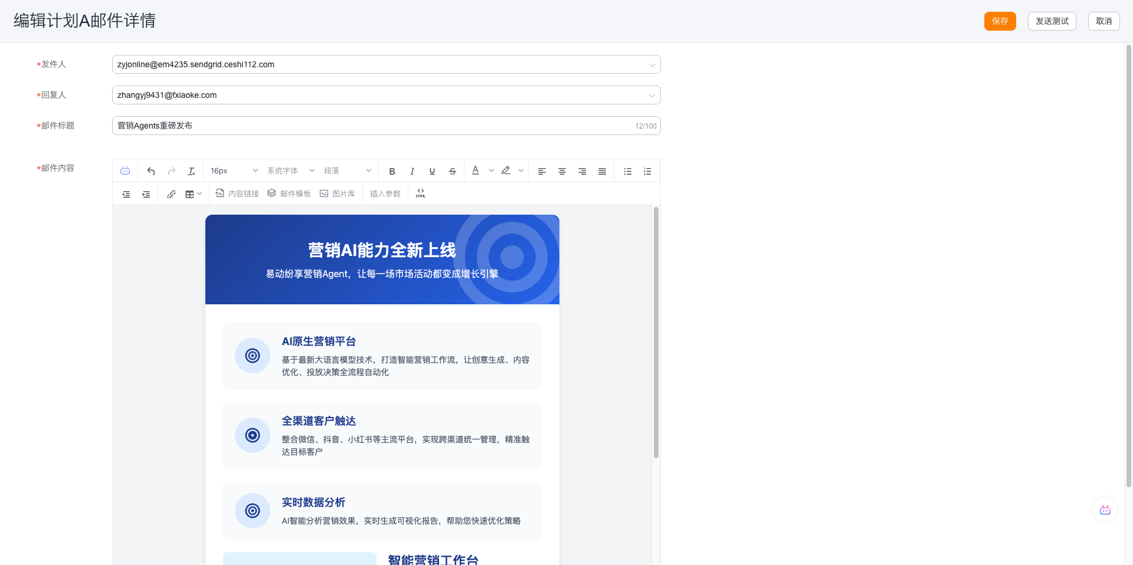Expand the table options arrow
The image size is (1133, 565).
199,194
